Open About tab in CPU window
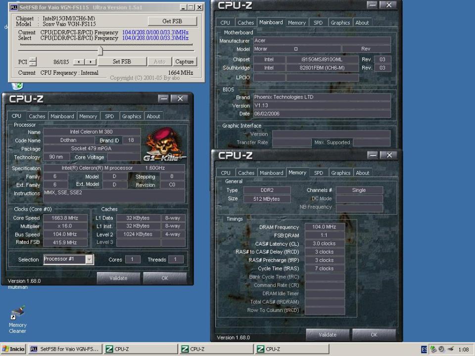The height and width of the screenshot is (356, 475). pos(153,116)
